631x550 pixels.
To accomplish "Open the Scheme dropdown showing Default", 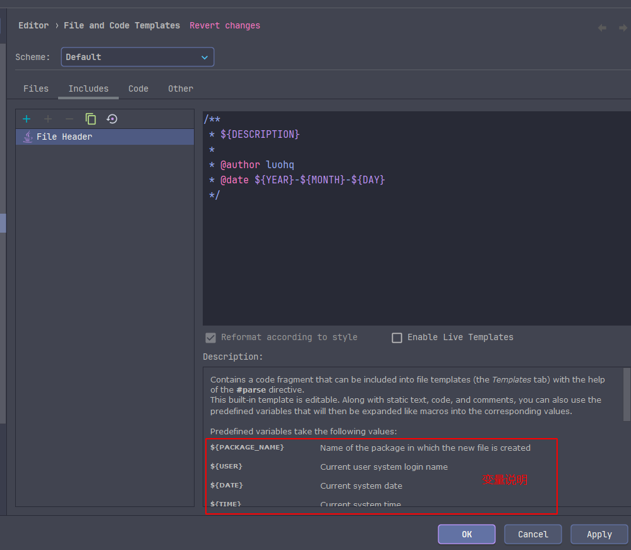I will coord(138,57).
